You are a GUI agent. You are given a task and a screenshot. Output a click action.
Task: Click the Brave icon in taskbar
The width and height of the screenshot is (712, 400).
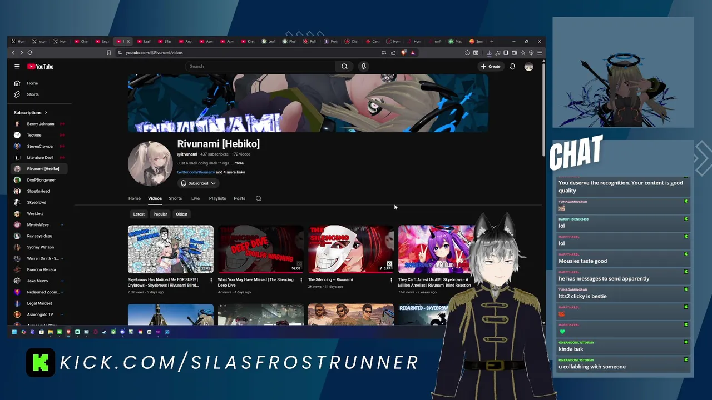click(68, 332)
